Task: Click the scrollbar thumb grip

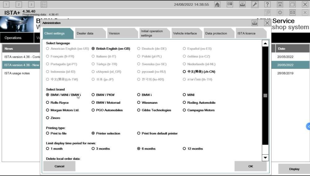Action: click(265, 96)
